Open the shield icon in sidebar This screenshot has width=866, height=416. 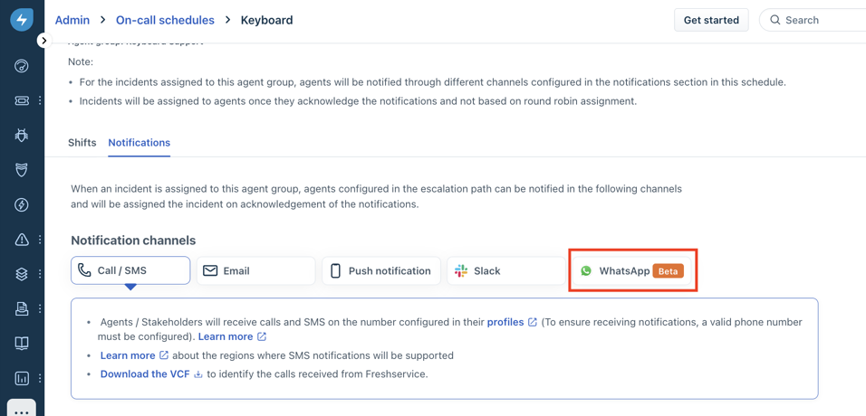[x=22, y=170]
